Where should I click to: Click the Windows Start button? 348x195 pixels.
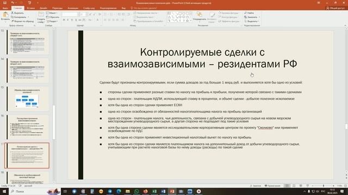click(4, 191)
